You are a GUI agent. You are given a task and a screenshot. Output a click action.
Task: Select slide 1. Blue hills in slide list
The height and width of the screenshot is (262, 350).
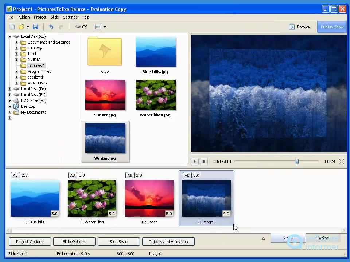(x=35, y=198)
